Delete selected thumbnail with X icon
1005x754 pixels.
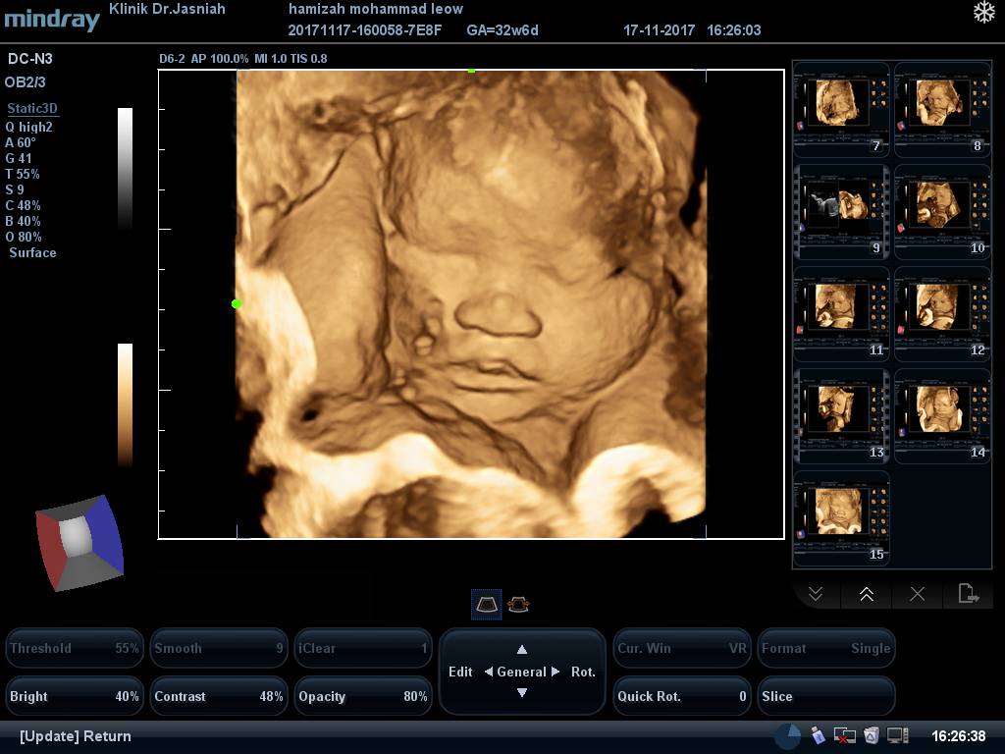coord(917,594)
